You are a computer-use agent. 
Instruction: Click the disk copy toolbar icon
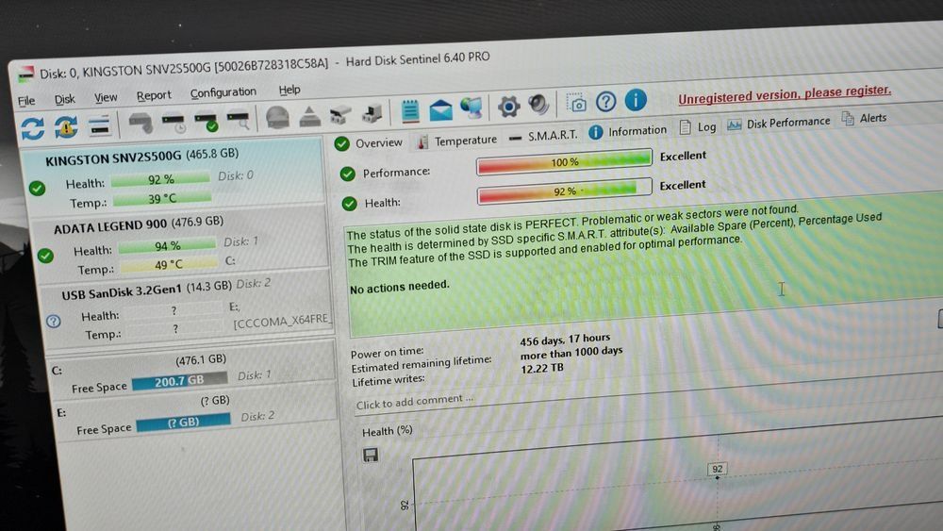click(x=372, y=113)
